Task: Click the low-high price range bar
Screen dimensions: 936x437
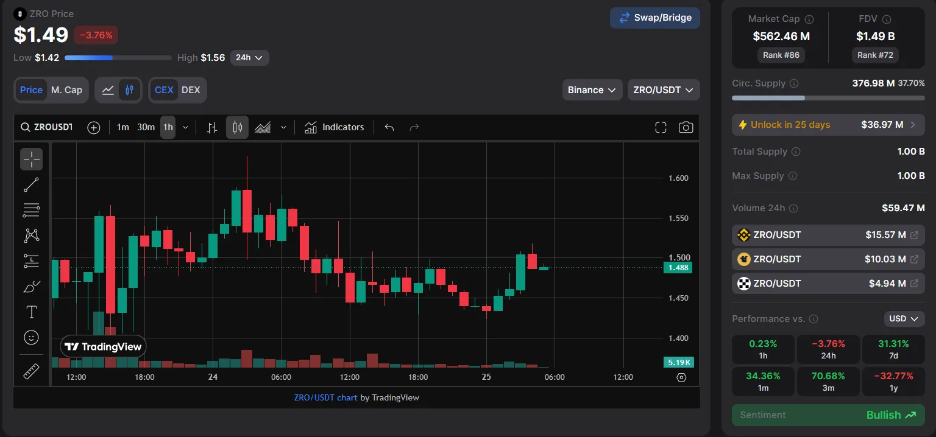Action: click(118, 58)
